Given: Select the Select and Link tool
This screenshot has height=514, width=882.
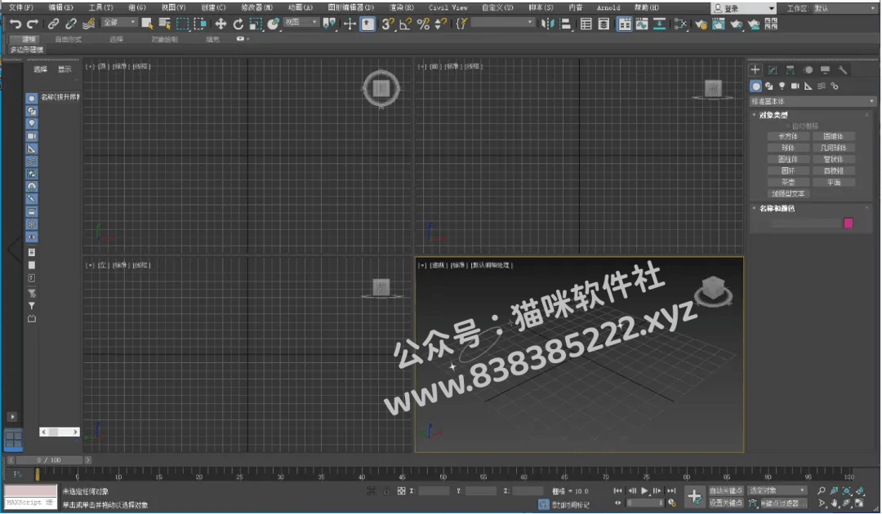Looking at the screenshot, I should [x=53, y=24].
